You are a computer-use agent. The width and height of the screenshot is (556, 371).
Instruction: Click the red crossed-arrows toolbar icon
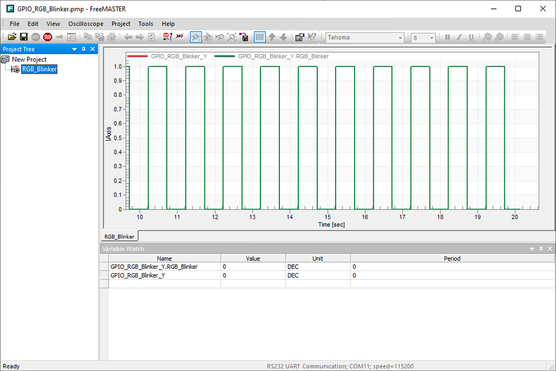pos(180,36)
